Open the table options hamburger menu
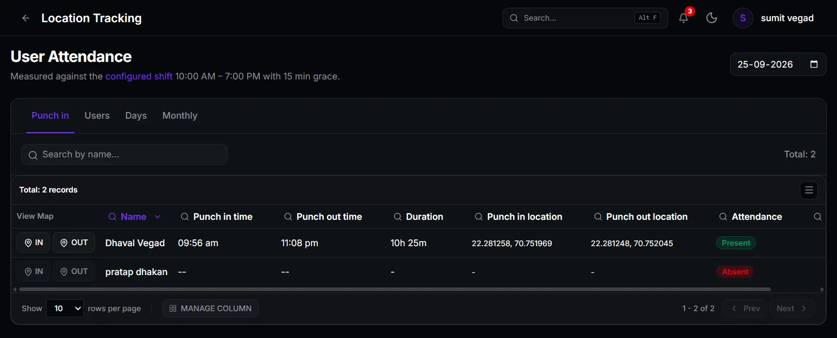This screenshot has height=338, width=837. [x=809, y=190]
